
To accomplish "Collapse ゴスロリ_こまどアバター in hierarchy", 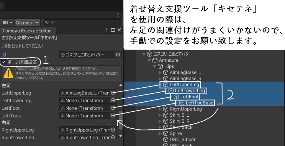I will click(144, 54).
